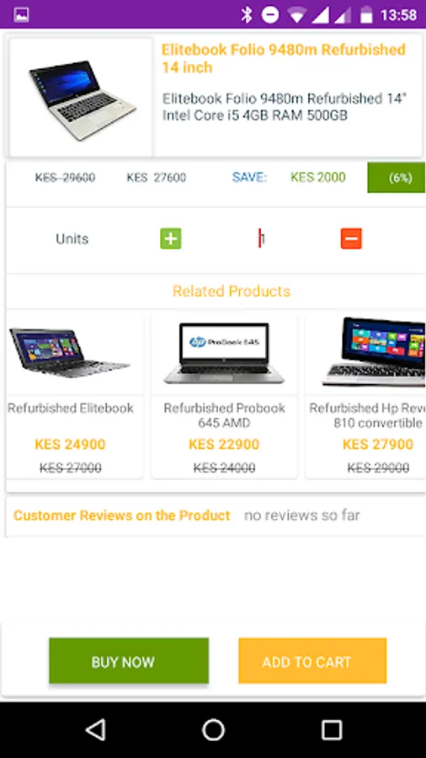Tap the green 6% discount badge
Image resolution: width=426 pixels, height=758 pixels.
pos(396,178)
